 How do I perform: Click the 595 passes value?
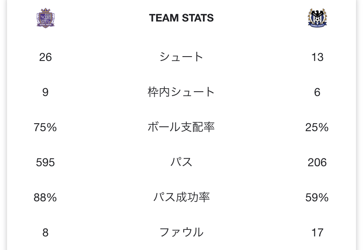(46, 162)
